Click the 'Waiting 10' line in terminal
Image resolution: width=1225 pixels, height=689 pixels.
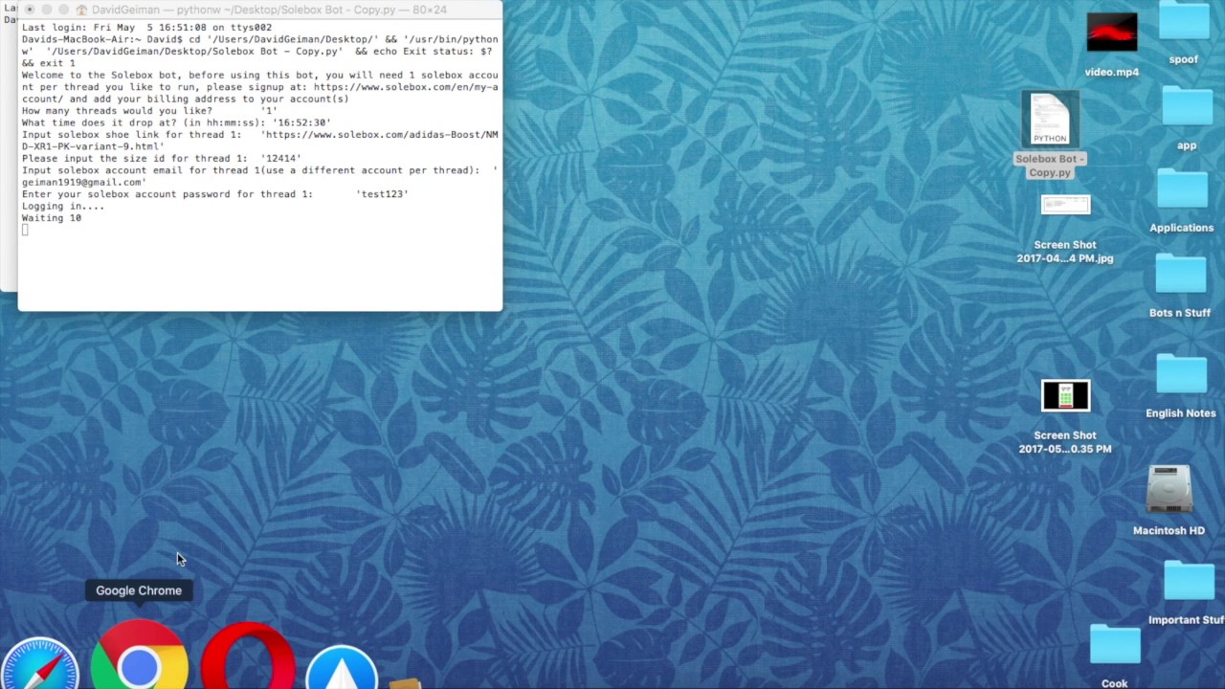pyautogui.click(x=52, y=218)
